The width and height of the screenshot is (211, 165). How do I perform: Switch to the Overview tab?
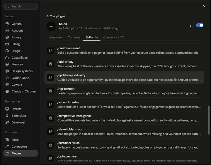[56, 37]
